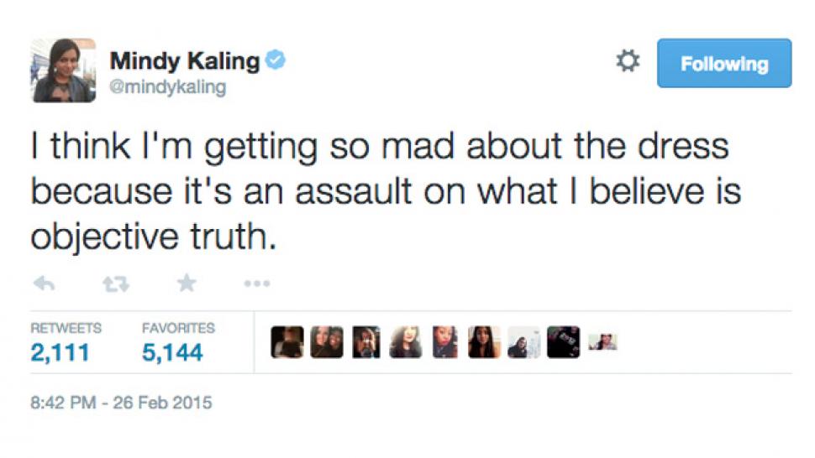Retweet this tweet using the retweet icon
This screenshot has width=815, height=458.
click(x=114, y=284)
